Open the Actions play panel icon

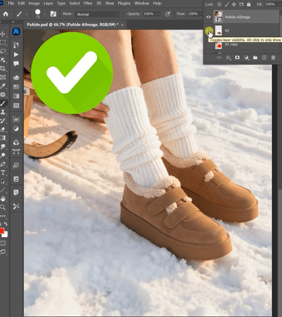pos(16,55)
